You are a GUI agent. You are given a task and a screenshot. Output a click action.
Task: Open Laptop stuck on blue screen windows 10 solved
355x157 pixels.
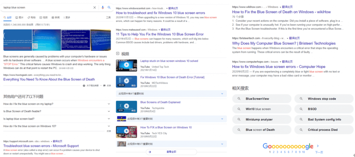169,61
